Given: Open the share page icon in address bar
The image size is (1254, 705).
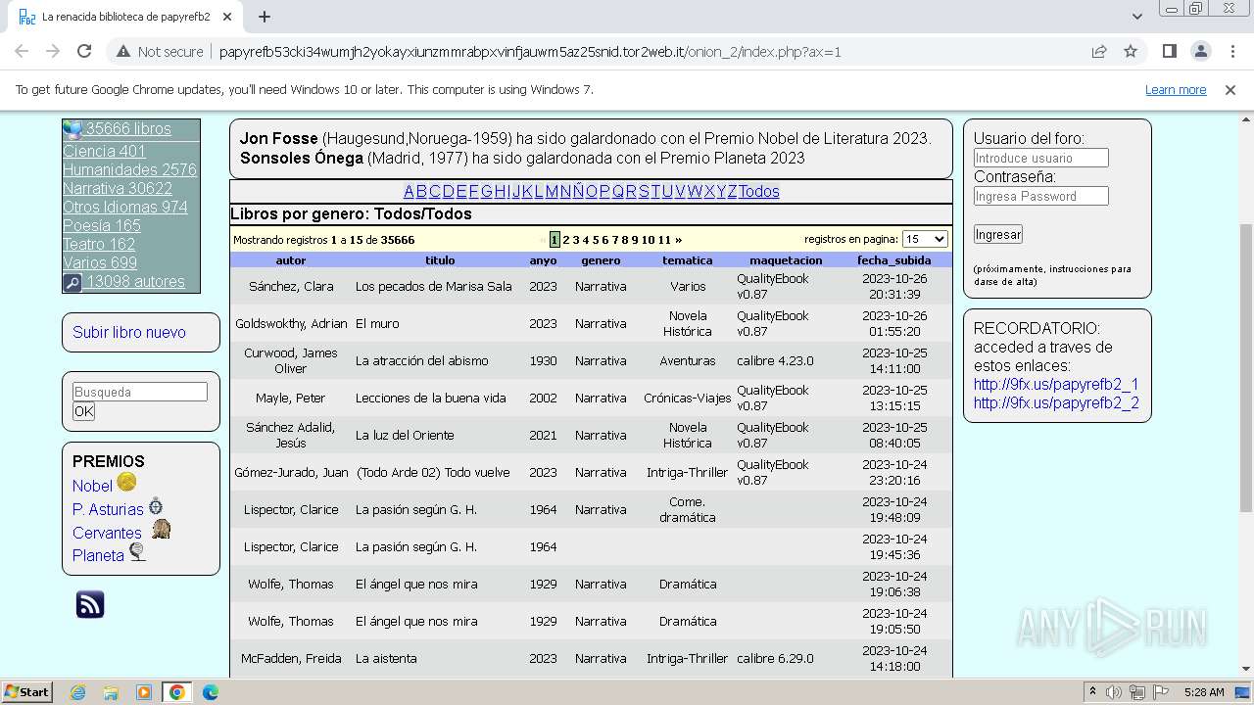Looking at the screenshot, I should [x=1099, y=51].
